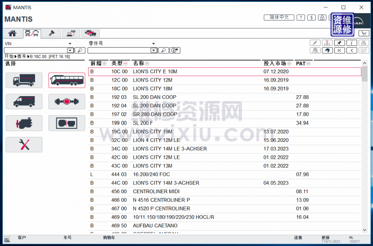Click the 开始 breadcrumb link
Screen dimensions: 373x246
click(9, 56)
